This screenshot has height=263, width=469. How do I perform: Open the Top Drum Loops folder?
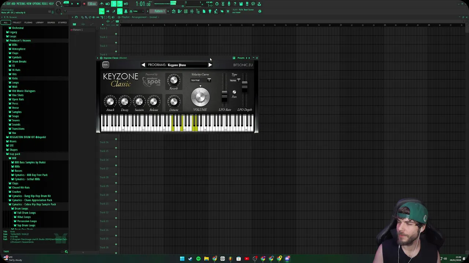(26, 225)
